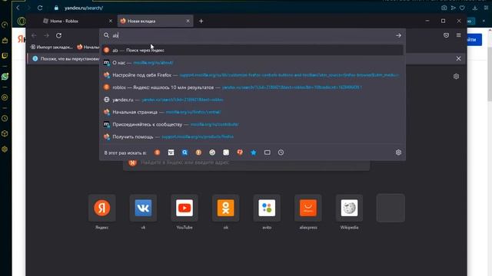Screen dimensions: 492x276
Task: Open the Firefox hamburger menu
Action: coord(458,35)
